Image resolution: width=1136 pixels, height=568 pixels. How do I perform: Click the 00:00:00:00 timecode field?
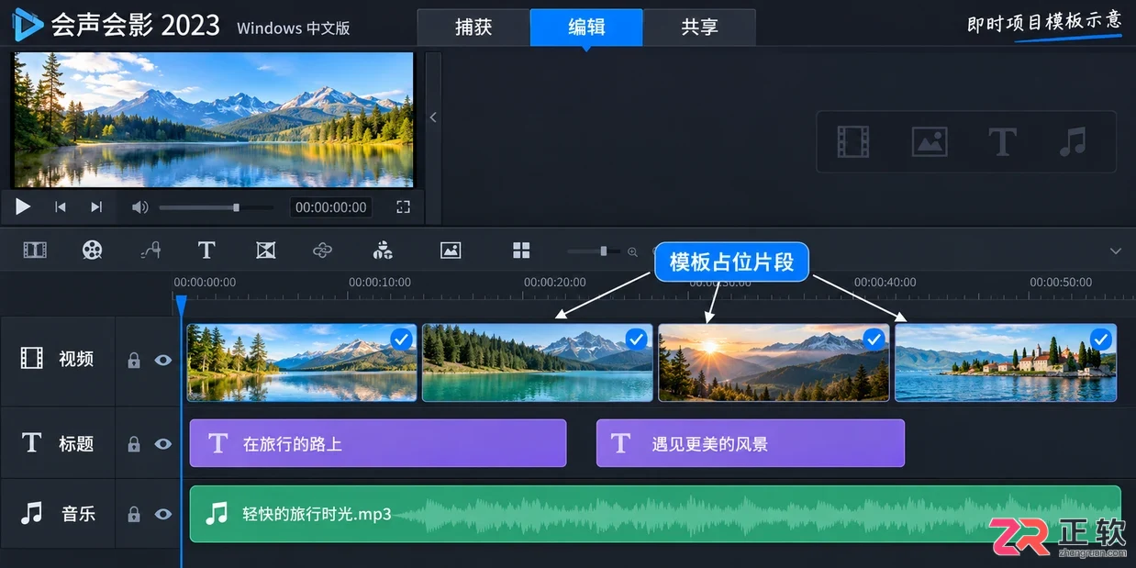331,207
